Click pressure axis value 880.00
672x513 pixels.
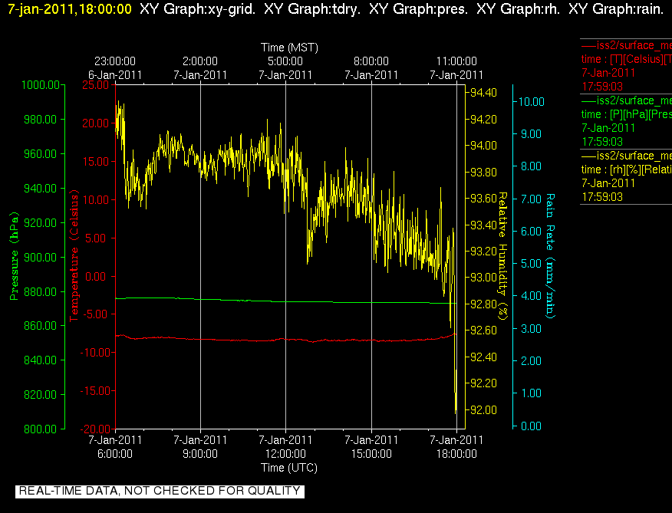coord(41,292)
